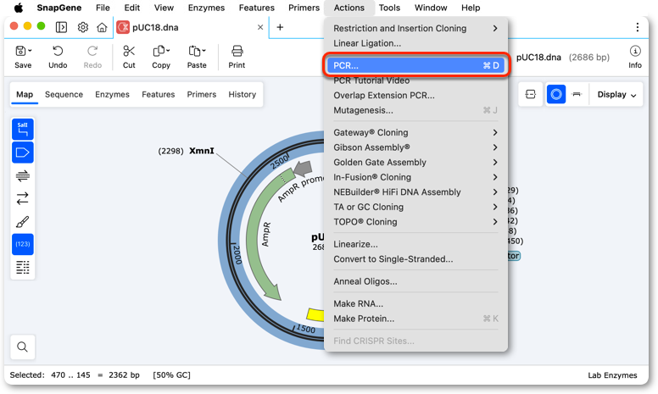Expand the TA or GC Cloning submenu
658x394 pixels.
(x=415, y=207)
